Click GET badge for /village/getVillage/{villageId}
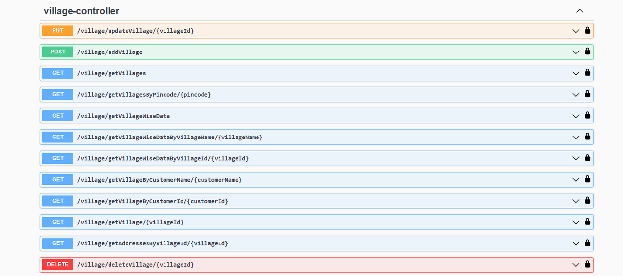The width and height of the screenshot is (623, 276). [57, 222]
